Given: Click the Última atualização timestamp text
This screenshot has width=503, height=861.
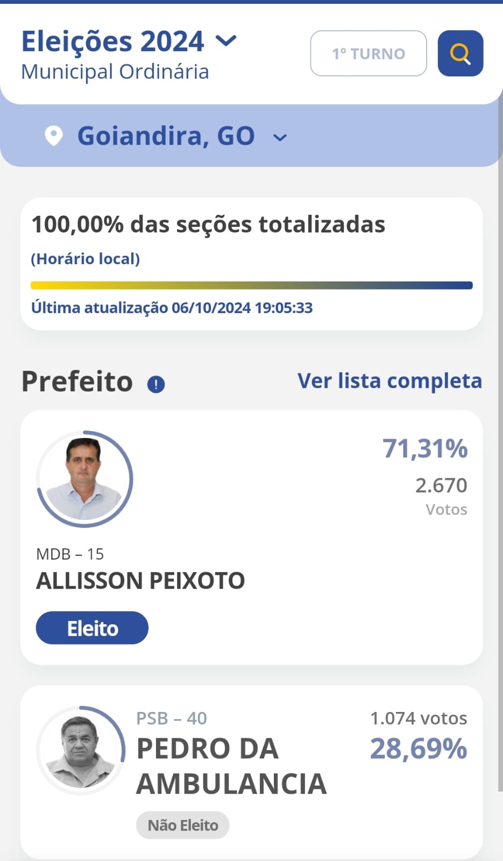Looking at the screenshot, I should click(172, 308).
